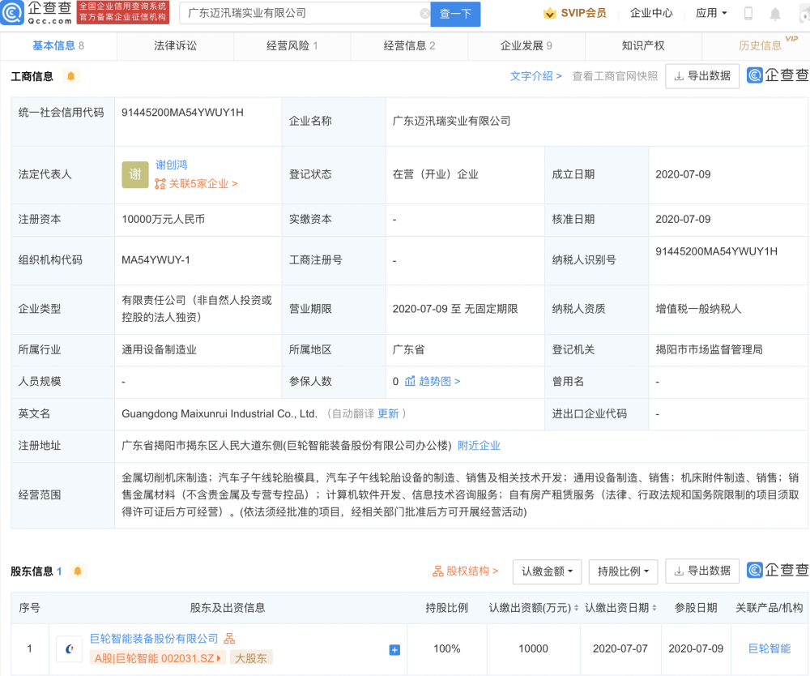Expand shareholder row with the blue plus icon
This screenshot has height=676, width=810.
394,649
